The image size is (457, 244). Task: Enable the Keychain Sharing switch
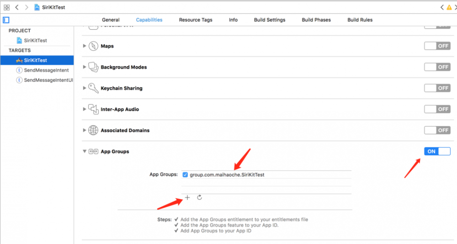437,88
